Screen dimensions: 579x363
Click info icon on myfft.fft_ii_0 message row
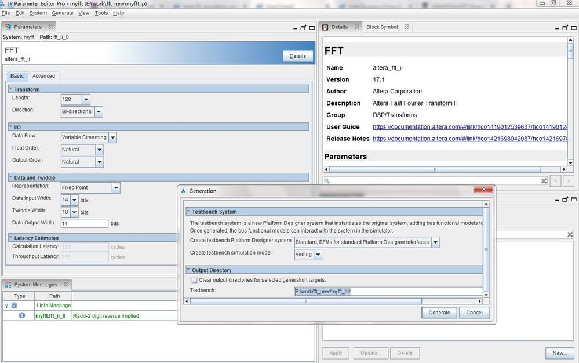(x=22, y=315)
